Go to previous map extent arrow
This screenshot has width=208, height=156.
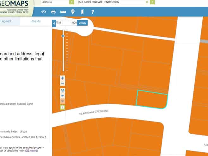click(63, 96)
